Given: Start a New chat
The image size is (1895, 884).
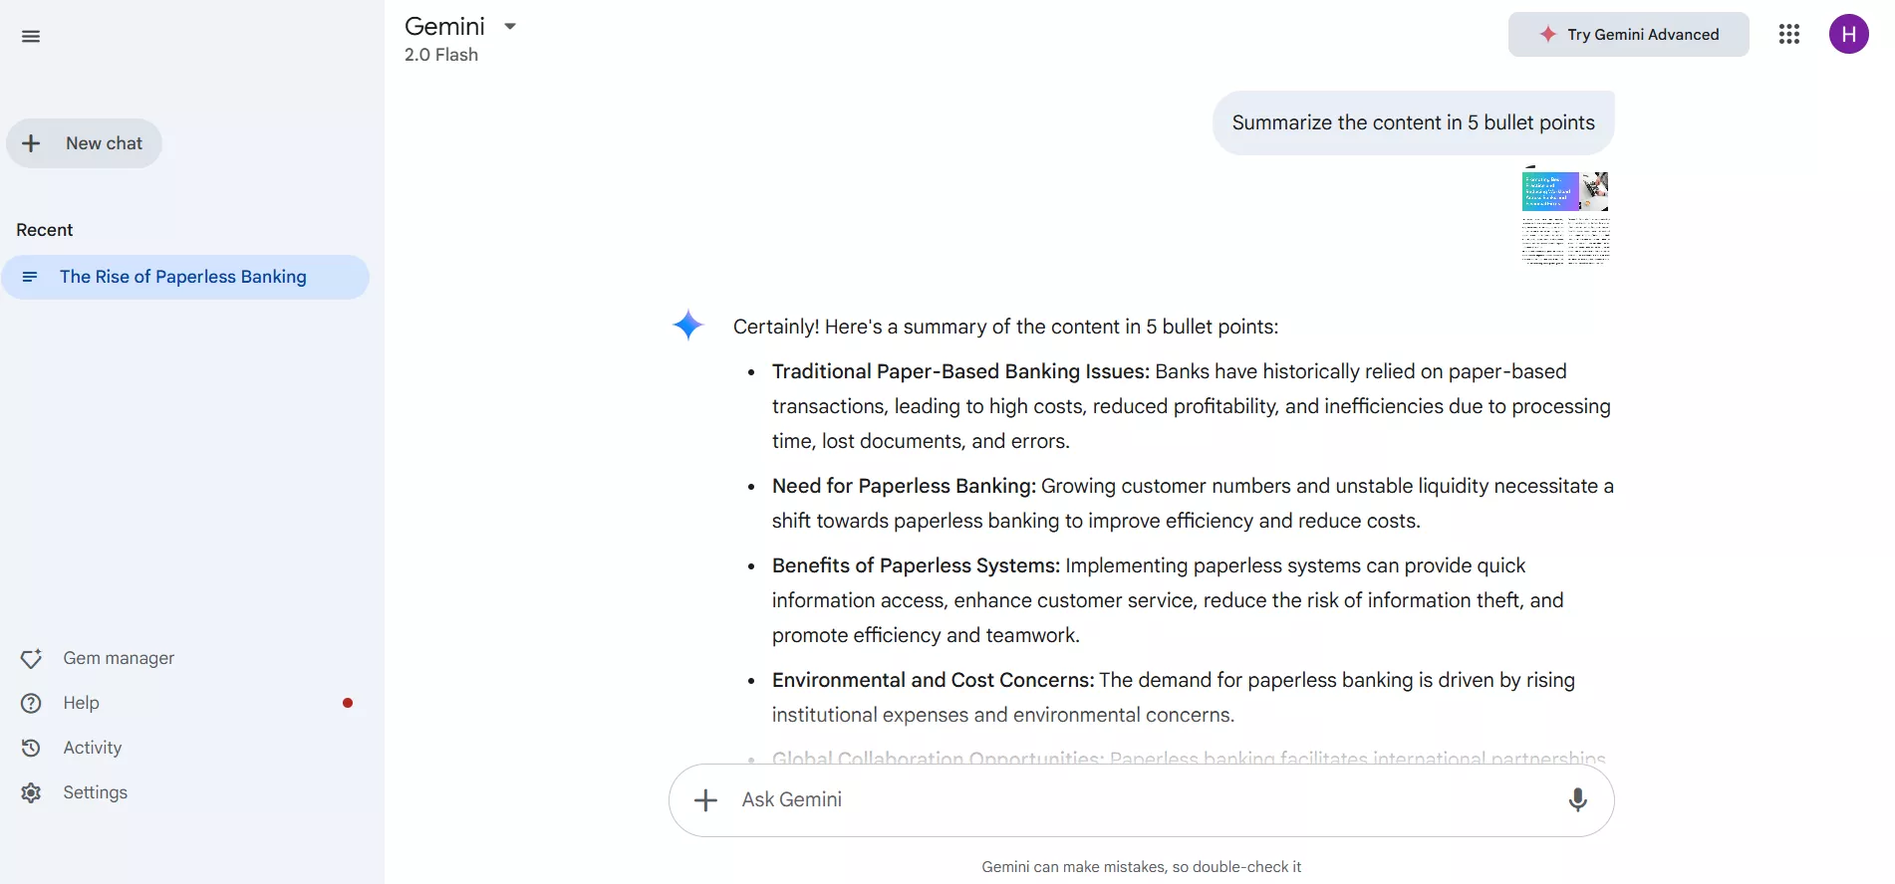Looking at the screenshot, I should [x=84, y=143].
